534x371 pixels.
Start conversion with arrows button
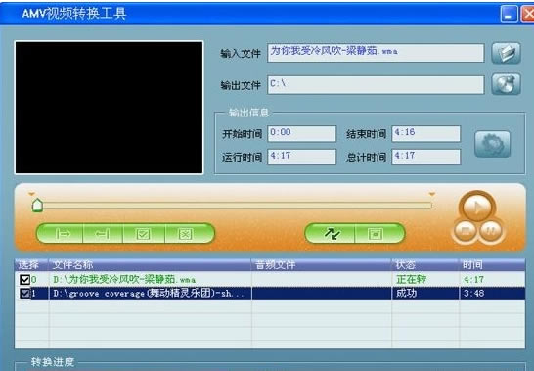pyautogui.click(x=331, y=234)
